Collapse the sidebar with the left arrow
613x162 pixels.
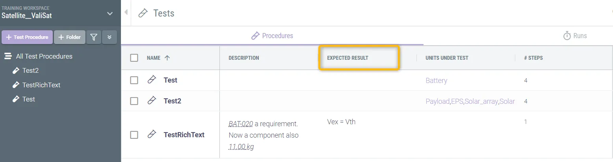point(126,12)
